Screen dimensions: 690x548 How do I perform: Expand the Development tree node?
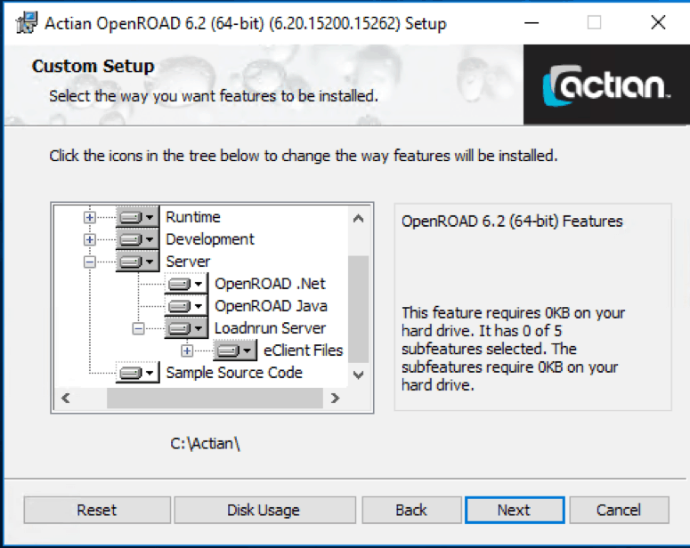[x=90, y=239]
